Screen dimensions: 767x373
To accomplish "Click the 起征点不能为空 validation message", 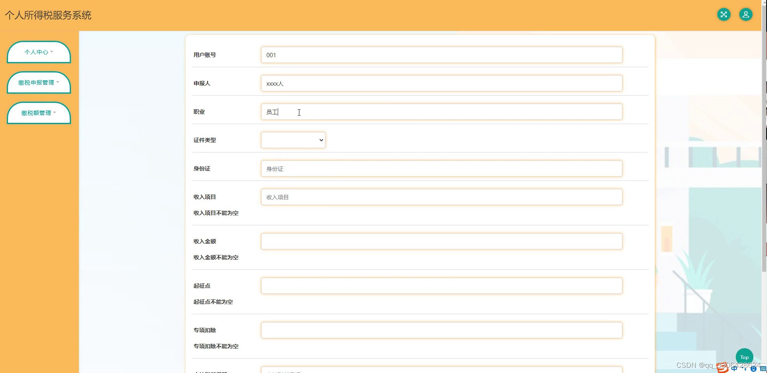I will (x=213, y=302).
